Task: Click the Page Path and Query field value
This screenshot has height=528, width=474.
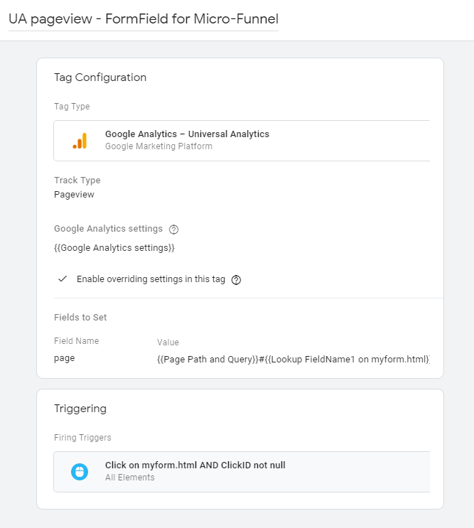Action: (293, 359)
